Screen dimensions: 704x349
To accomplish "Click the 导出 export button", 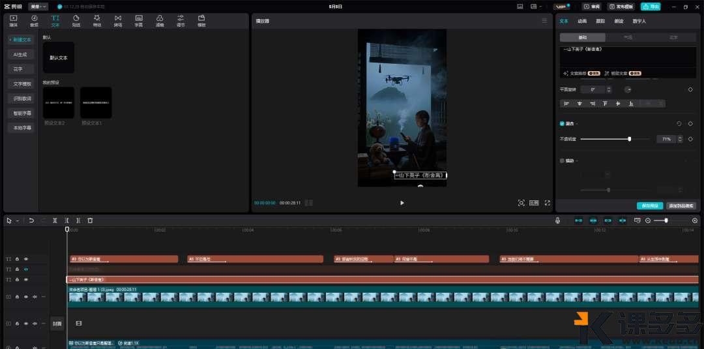I will pyautogui.click(x=651, y=7).
